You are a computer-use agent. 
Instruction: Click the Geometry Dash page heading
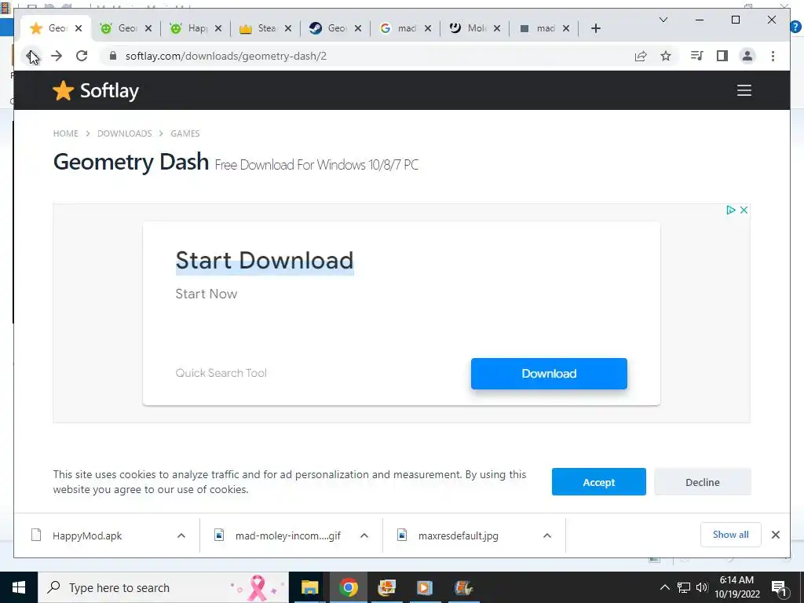point(131,162)
